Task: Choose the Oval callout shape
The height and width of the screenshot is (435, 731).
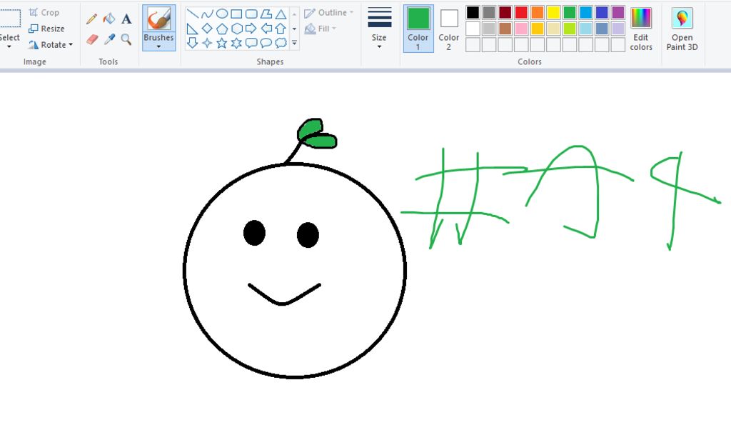Action: point(266,43)
